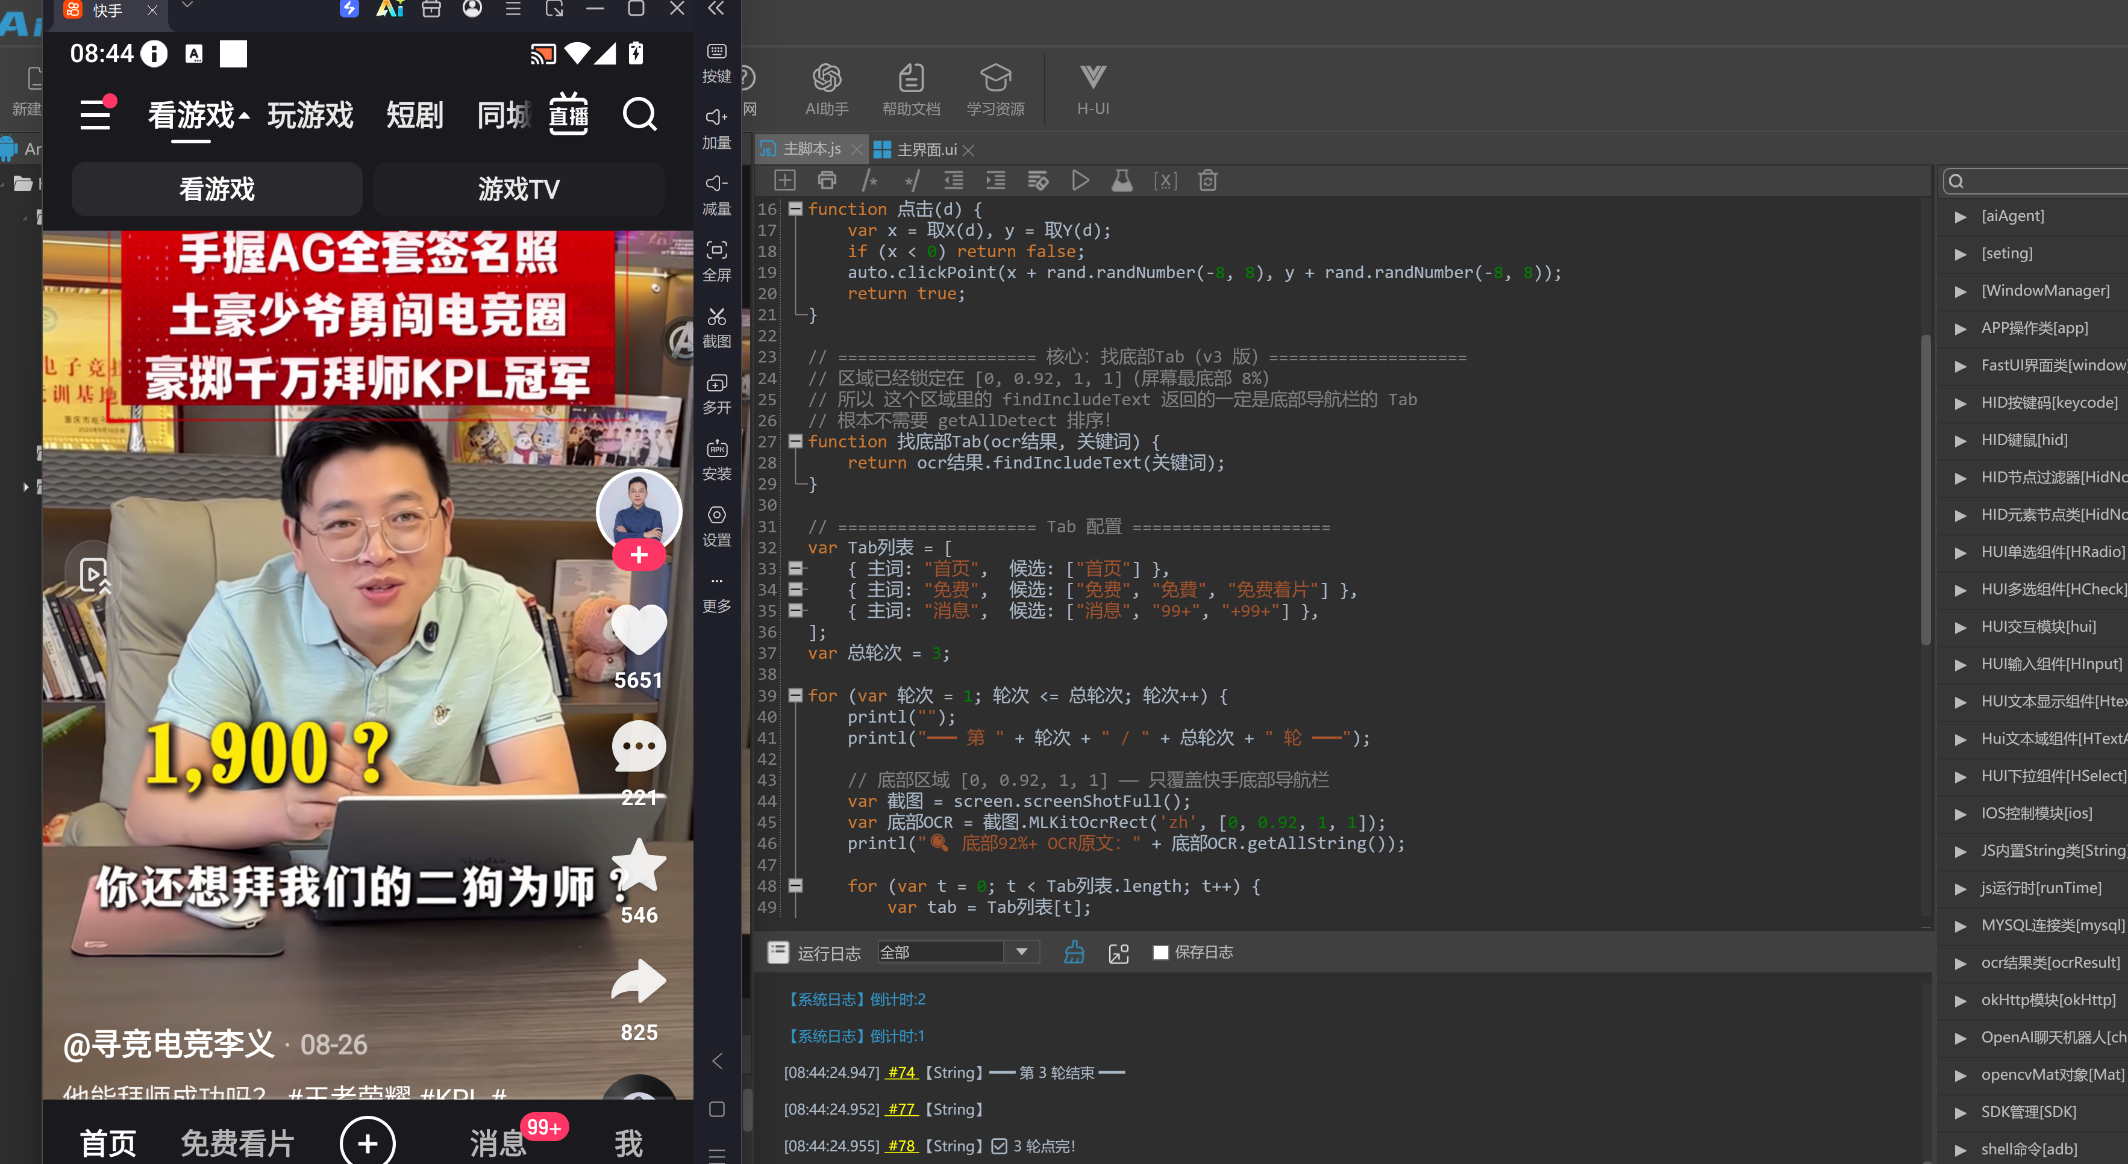Tap the 游戏TV button

point(519,189)
